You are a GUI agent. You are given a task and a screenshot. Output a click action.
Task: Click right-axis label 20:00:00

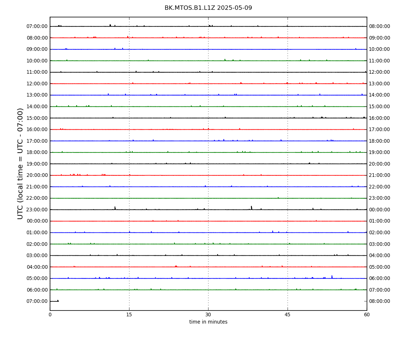(380, 164)
